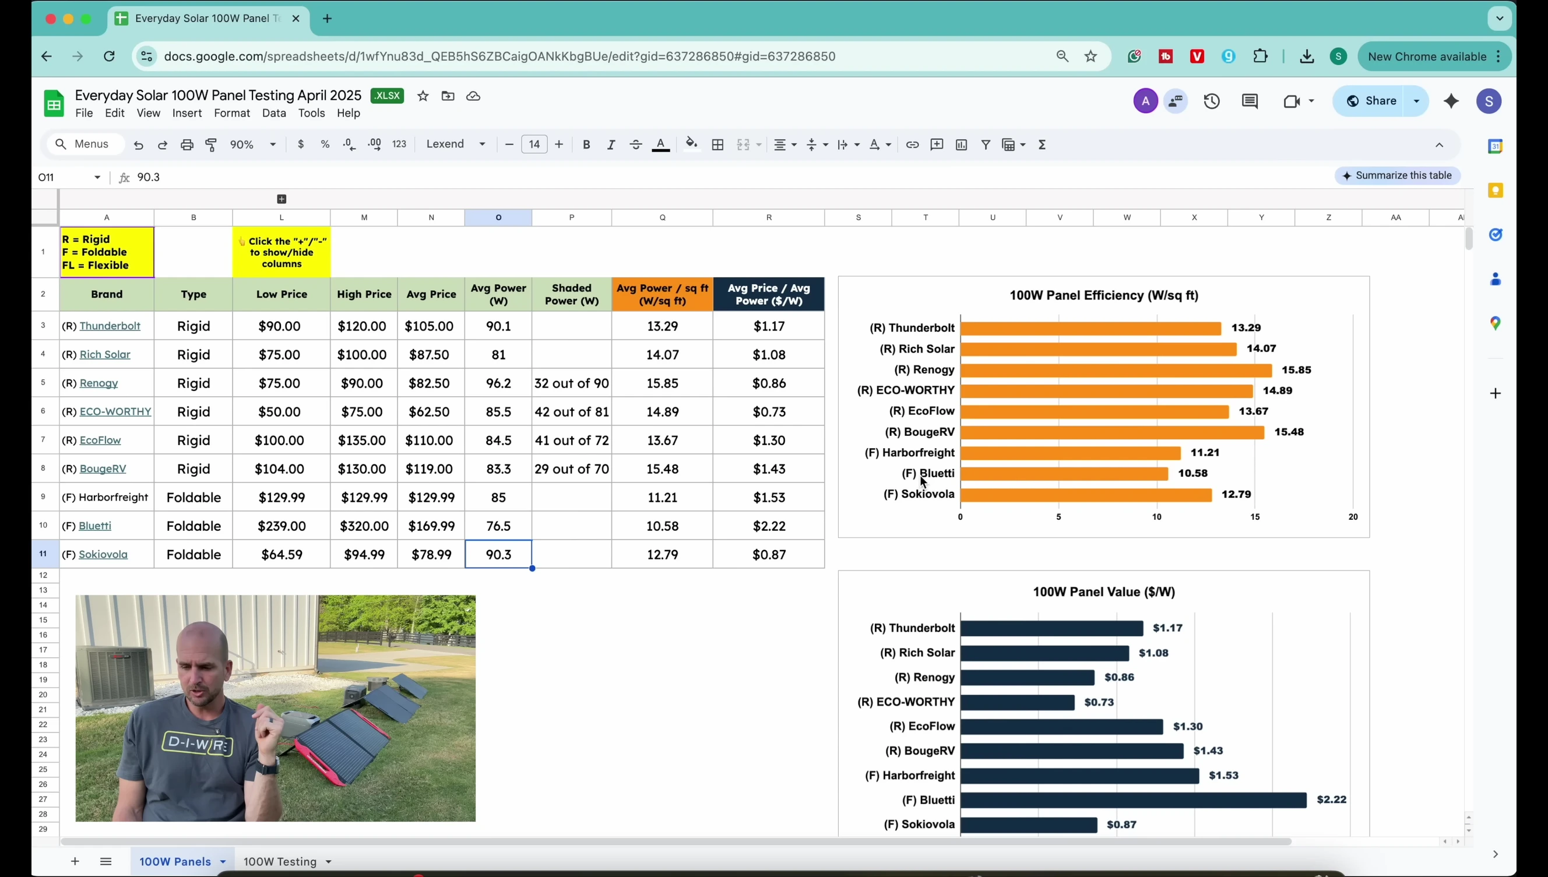The height and width of the screenshot is (877, 1548).
Task: Activate the paint format roller
Action: coord(212,145)
